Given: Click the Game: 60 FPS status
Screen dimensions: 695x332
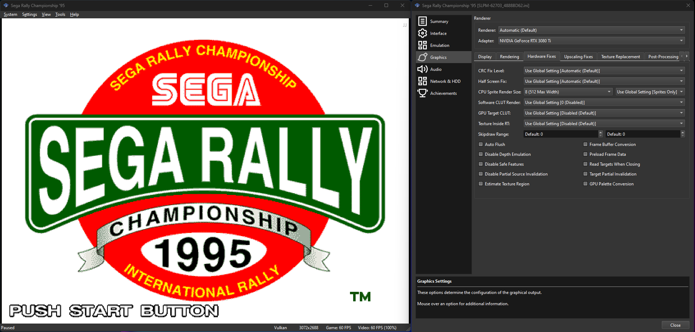Looking at the screenshot, I should 338,328.
